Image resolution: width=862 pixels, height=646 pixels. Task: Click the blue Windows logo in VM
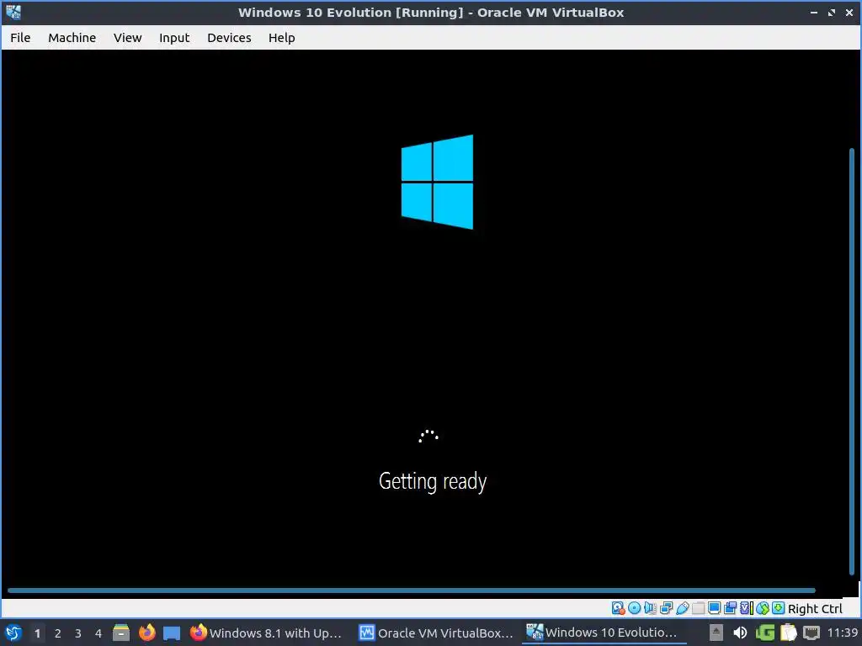click(437, 182)
